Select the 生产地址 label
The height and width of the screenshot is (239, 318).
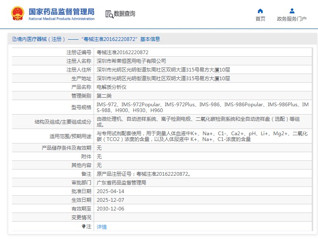pyautogui.click(x=81, y=79)
